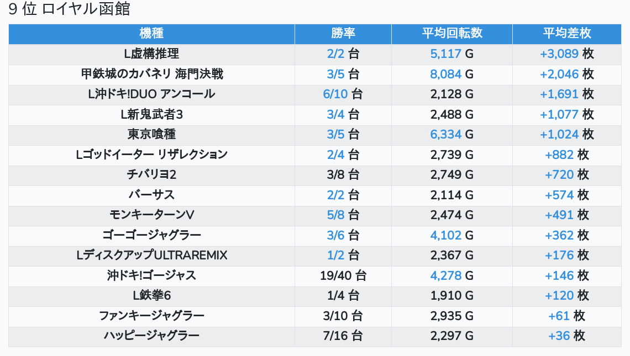The image size is (630, 356).
Task: Click the +574 value for バーサス
Action: [559, 195]
